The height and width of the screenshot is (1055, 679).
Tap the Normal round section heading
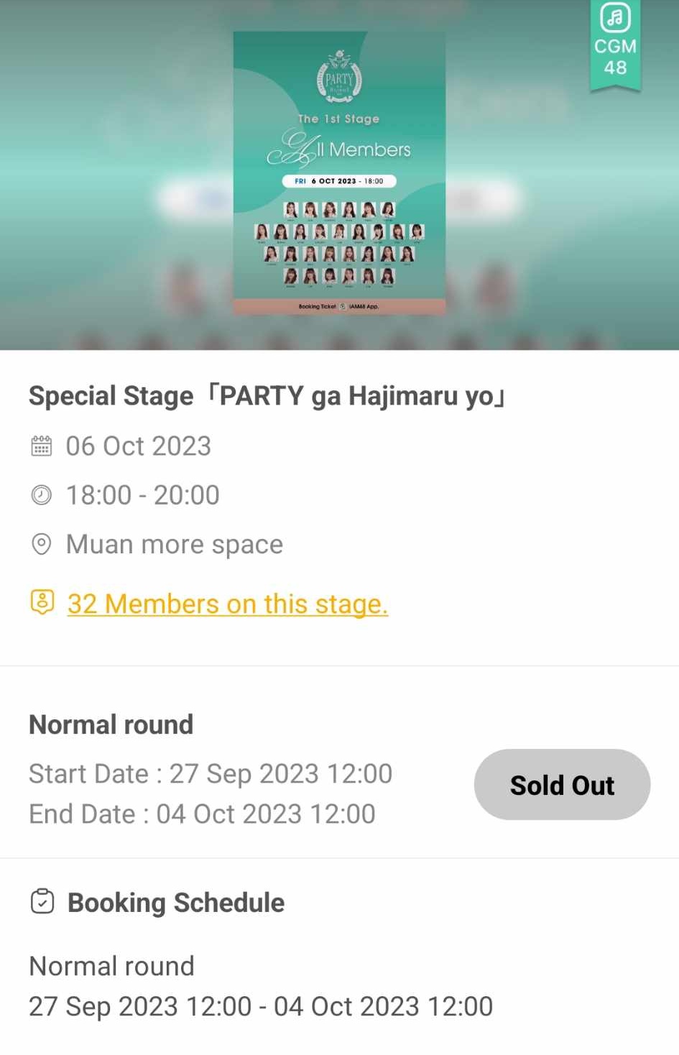click(111, 724)
